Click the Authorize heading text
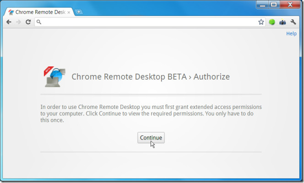Viewport: 304px width, 183px height. click(212, 76)
